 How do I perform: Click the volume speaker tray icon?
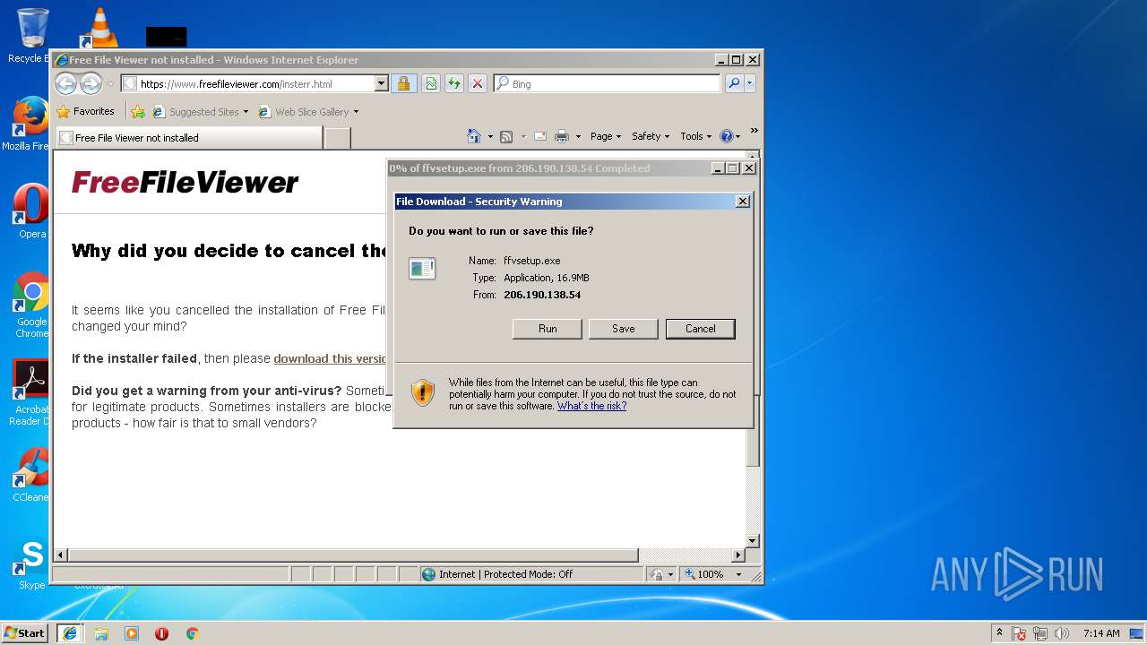pos(1062,633)
